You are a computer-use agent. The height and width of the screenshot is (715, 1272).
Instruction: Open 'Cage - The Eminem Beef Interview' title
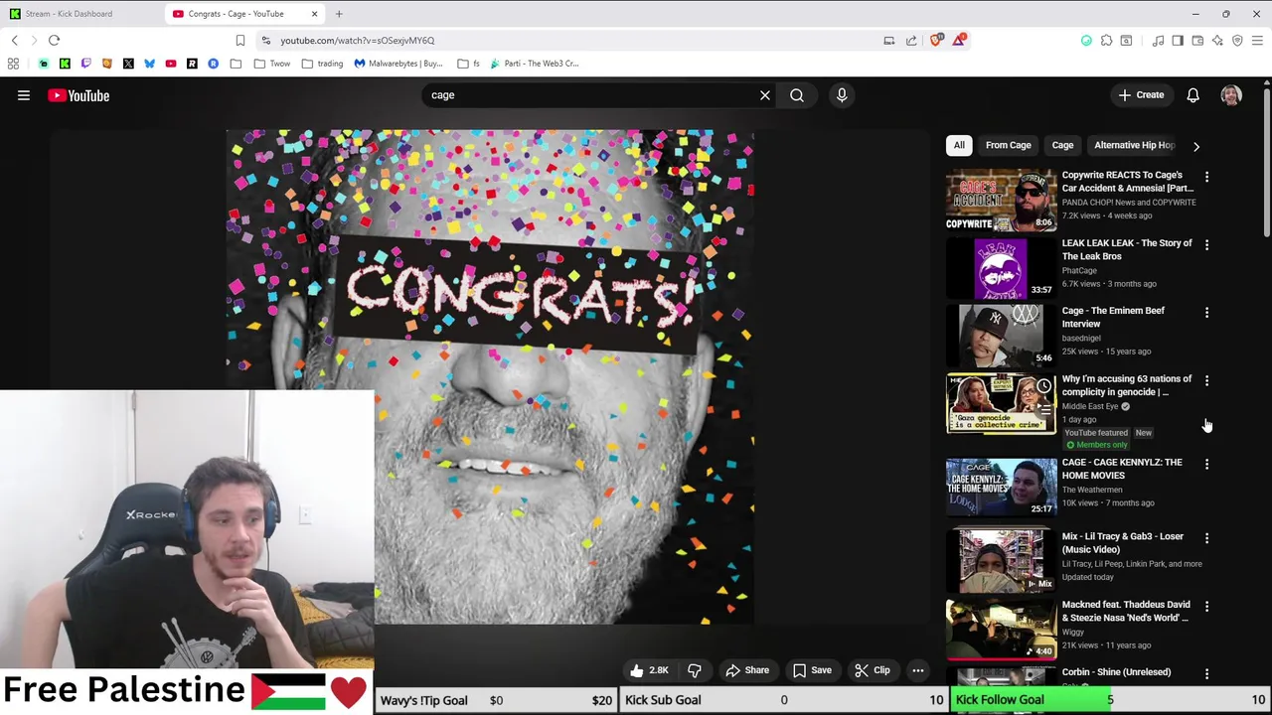tap(1113, 317)
